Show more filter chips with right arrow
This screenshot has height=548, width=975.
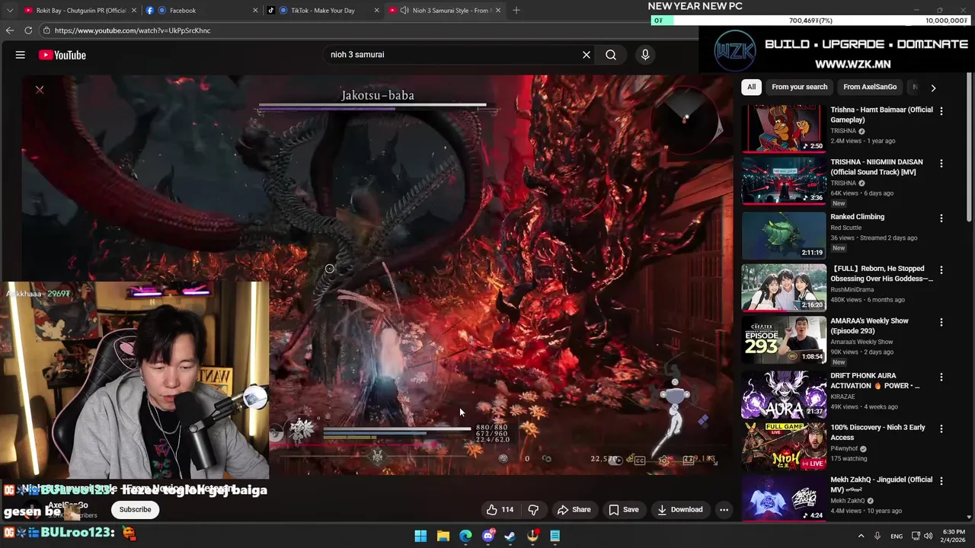[933, 88]
